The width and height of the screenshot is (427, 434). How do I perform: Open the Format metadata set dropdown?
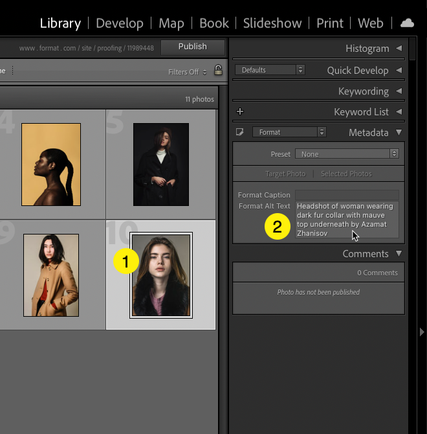(x=289, y=132)
